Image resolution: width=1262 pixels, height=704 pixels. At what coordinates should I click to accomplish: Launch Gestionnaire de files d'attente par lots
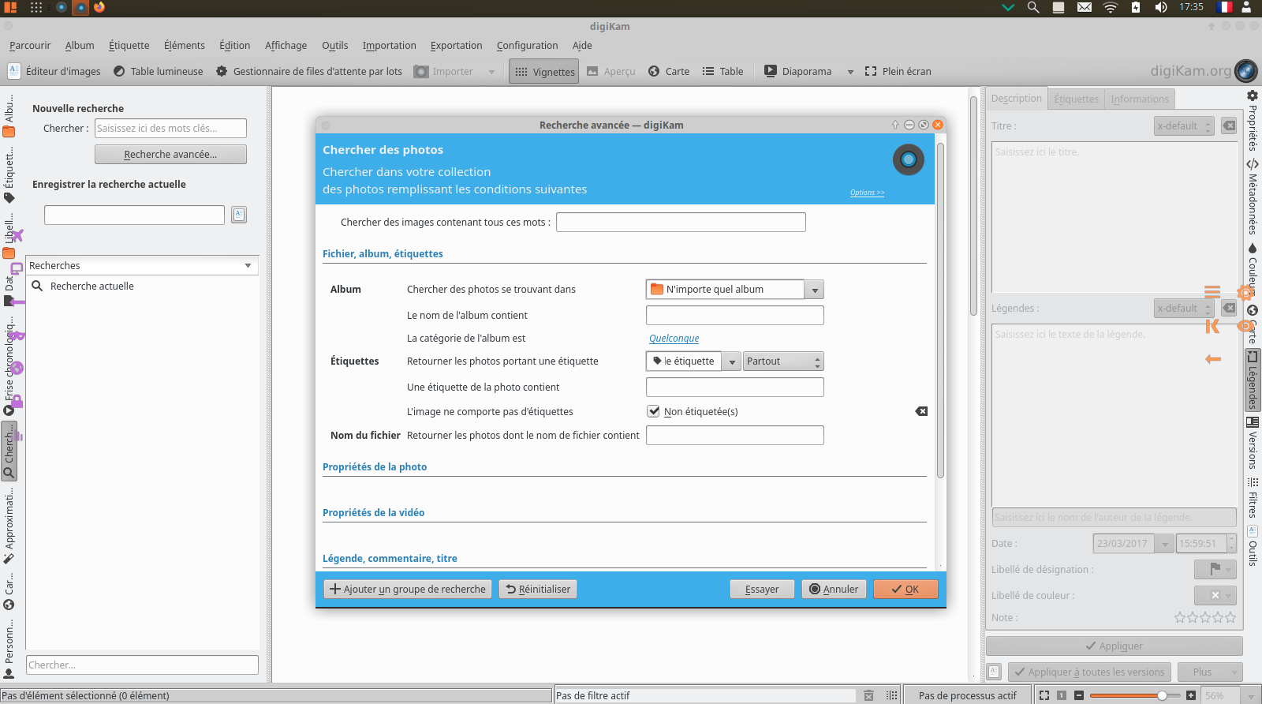(309, 71)
